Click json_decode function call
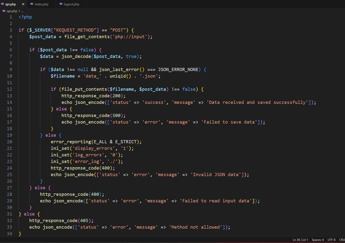This screenshot has width=345, height=243. [76, 56]
